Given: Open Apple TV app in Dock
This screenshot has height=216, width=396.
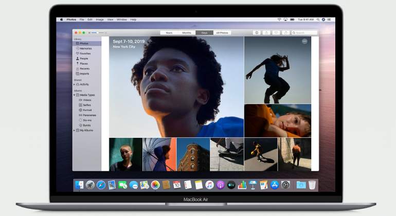Looking at the screenshot, I should pyautogui.click(x=231, y=185).
